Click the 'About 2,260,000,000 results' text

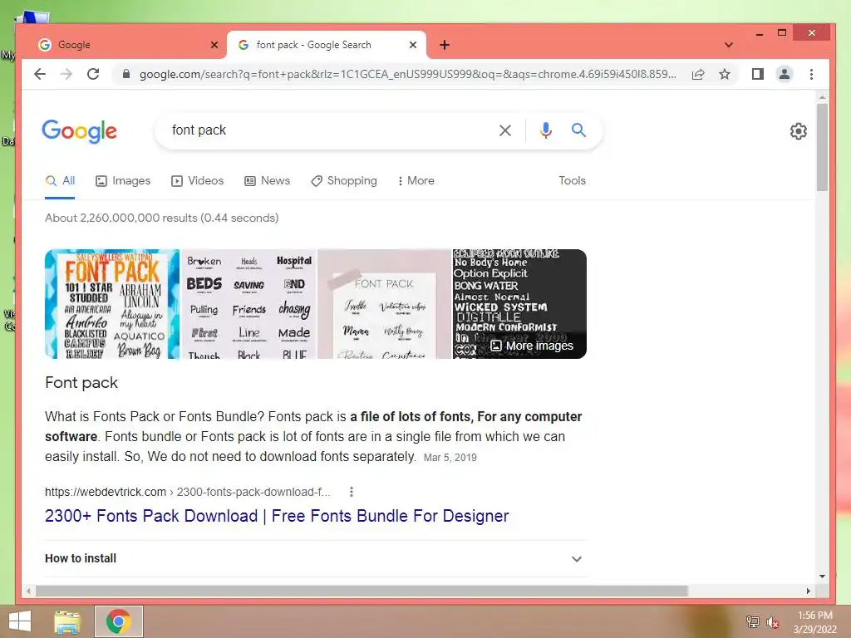point(162,218)
